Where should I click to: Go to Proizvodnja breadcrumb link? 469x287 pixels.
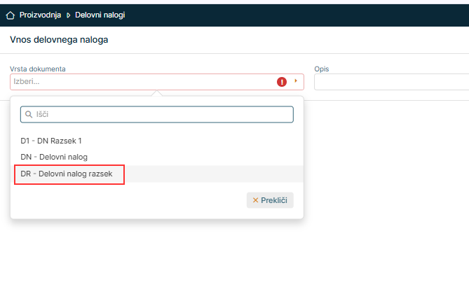(x=40, y=14)
